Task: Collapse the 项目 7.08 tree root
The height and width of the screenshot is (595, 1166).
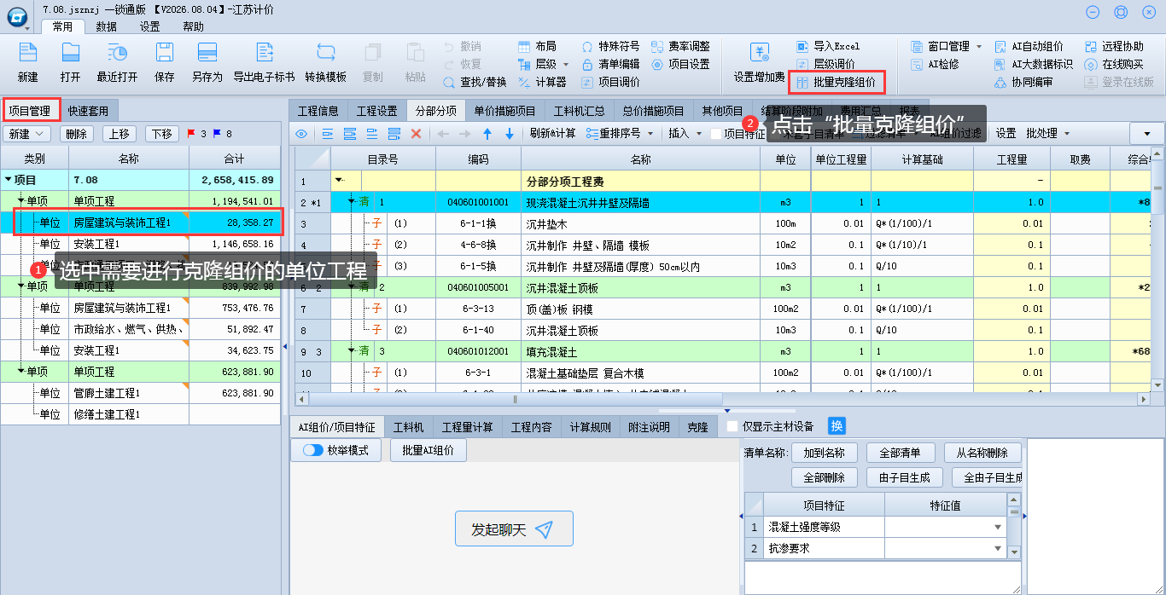Action: tap(9, 180)
